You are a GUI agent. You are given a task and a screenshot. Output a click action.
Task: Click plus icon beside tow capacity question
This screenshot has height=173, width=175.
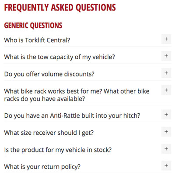pos(166,56)
